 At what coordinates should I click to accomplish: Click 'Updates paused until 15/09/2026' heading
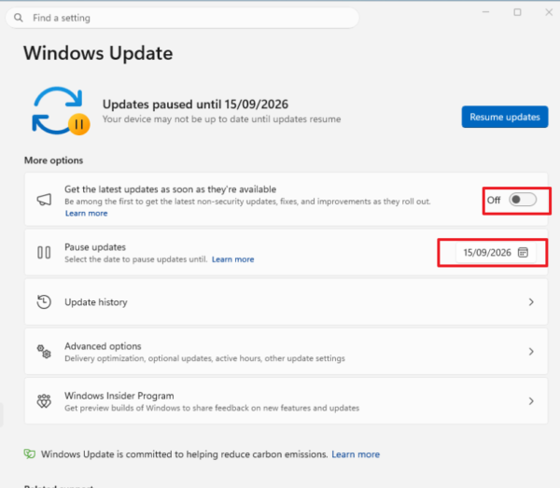(x=195, y=105)
